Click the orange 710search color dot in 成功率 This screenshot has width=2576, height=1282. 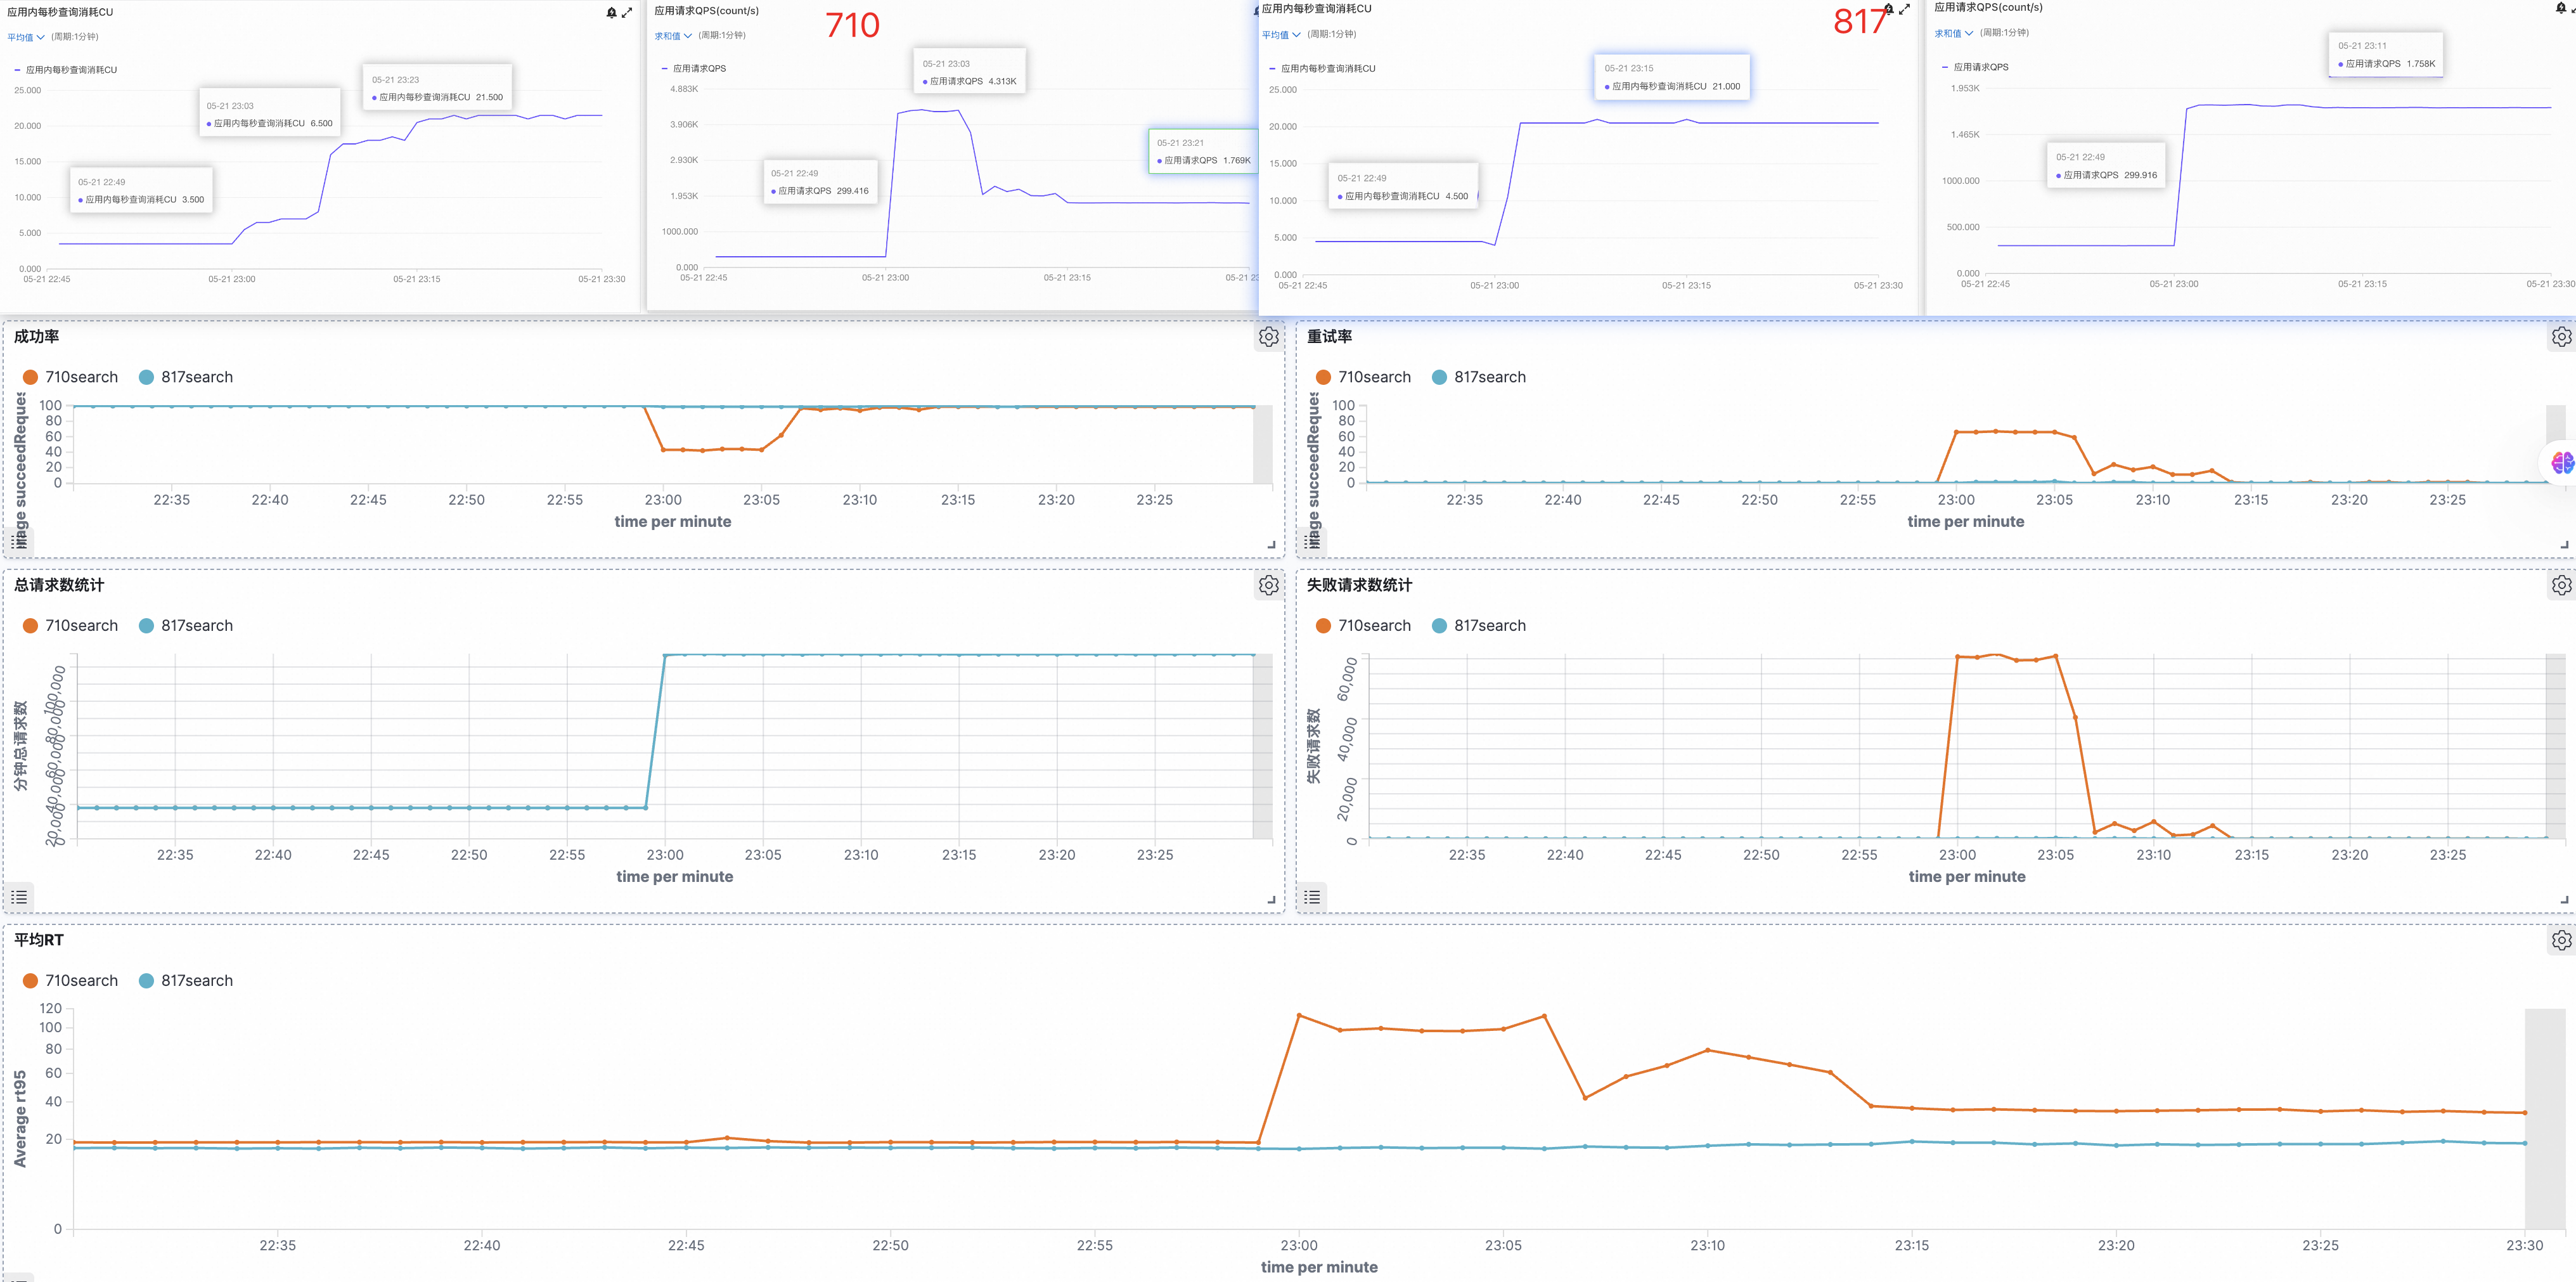tap(30, 377)
